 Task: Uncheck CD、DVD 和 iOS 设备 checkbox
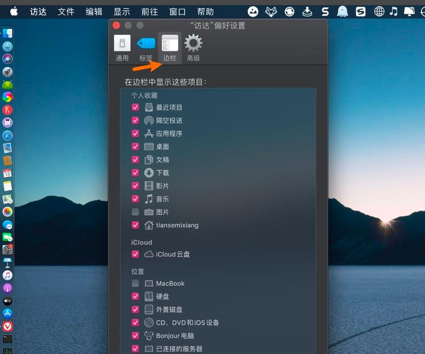(135, 323)
